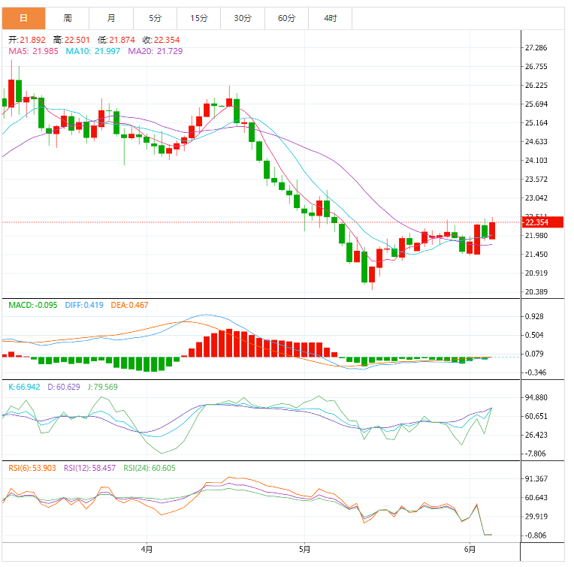Click the closing price 收:22.354

161,40
